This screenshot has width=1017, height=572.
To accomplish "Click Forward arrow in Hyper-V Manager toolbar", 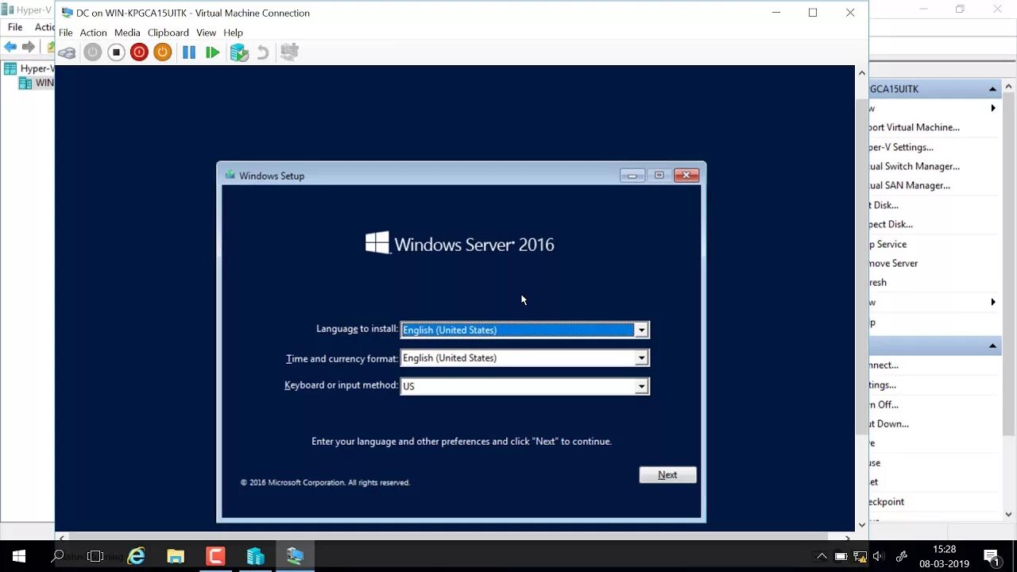I will coord(29,47).
